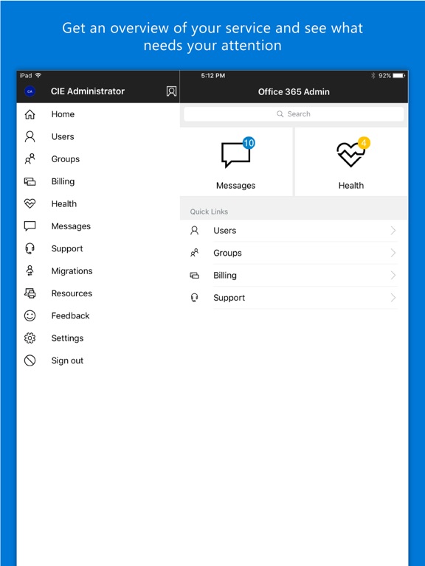Open the Health tile with heart icon
Viewport: 425px width, 566px height.
click(x=351, y=162)
